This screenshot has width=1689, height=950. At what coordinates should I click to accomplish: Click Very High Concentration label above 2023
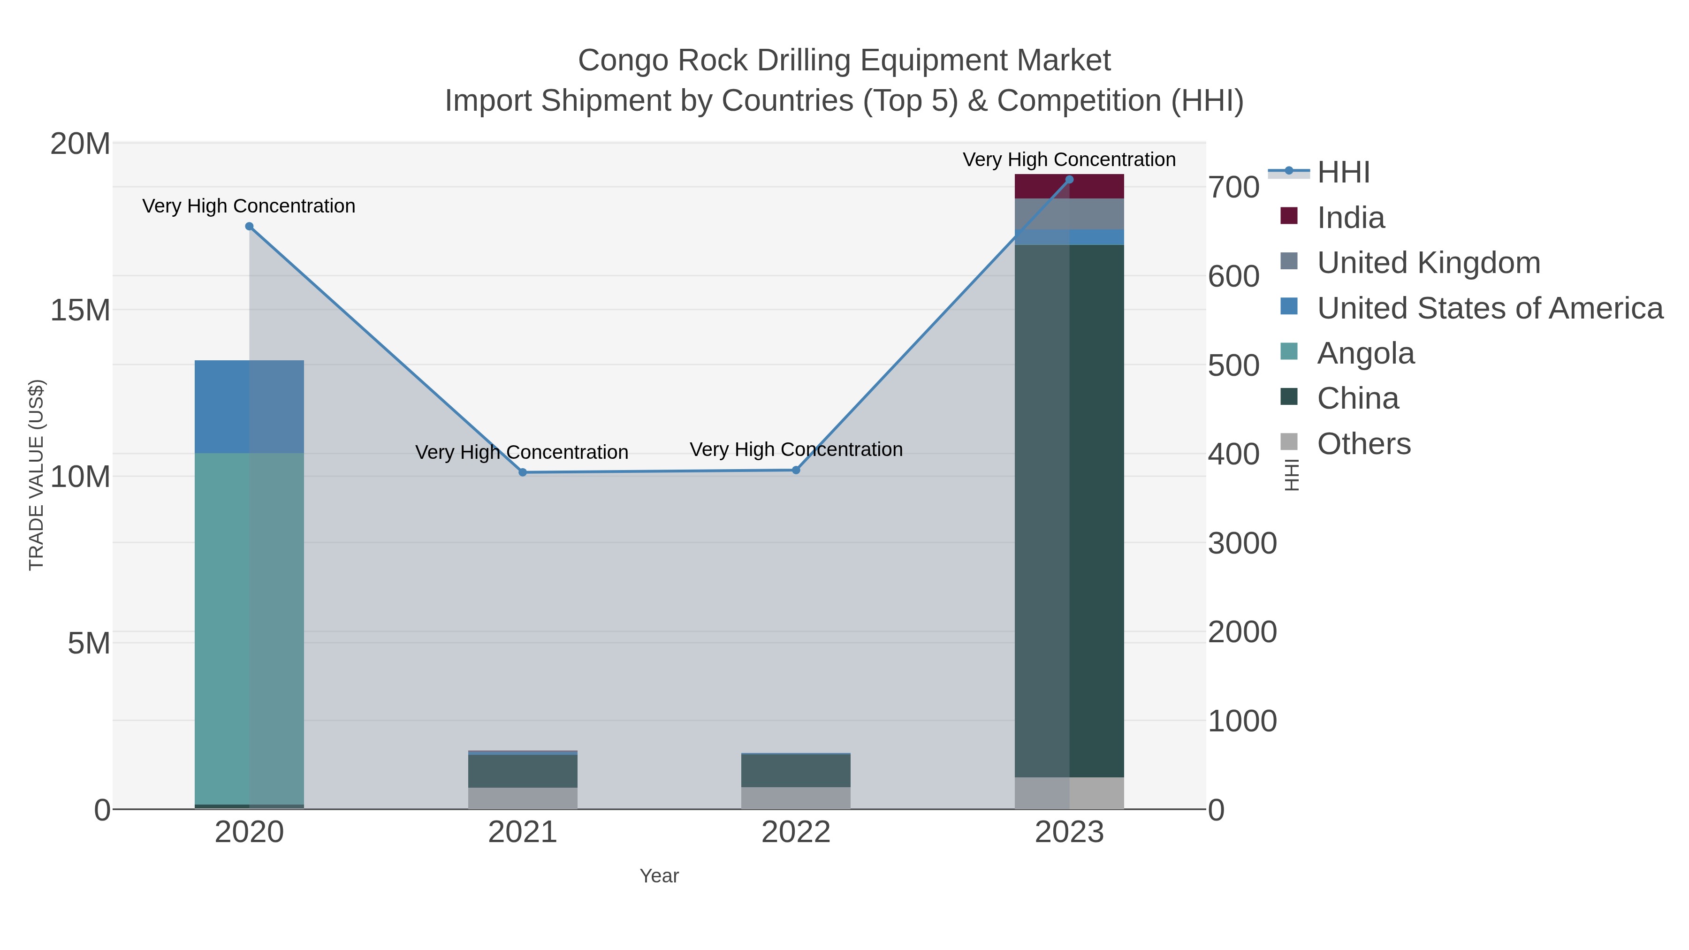click(x=1069, y=160)
